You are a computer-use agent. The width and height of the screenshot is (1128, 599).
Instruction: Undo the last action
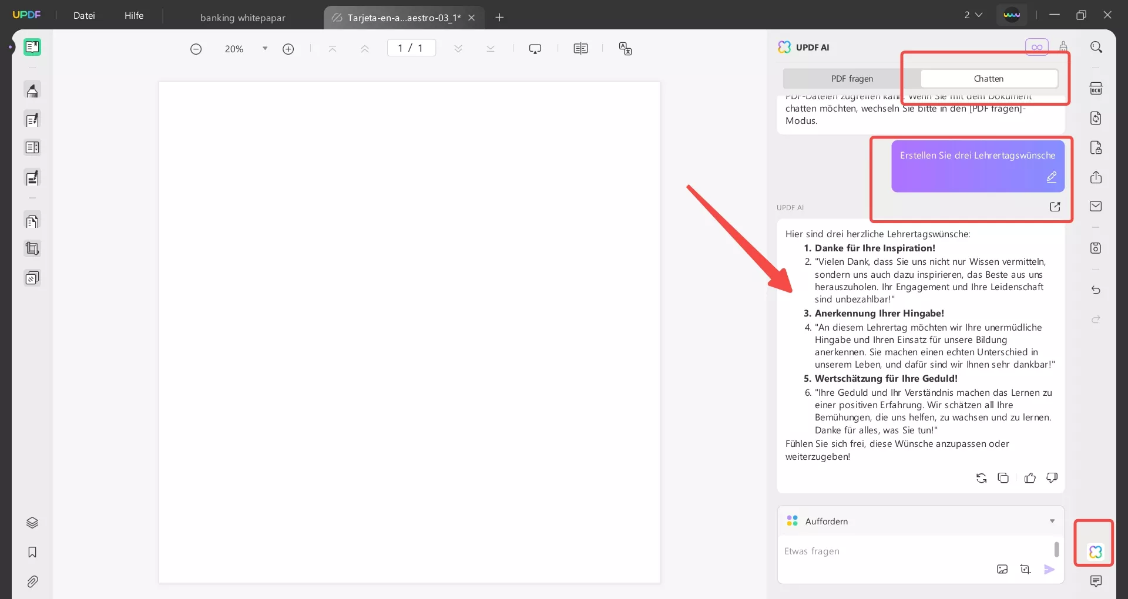tap(1096, 290)
